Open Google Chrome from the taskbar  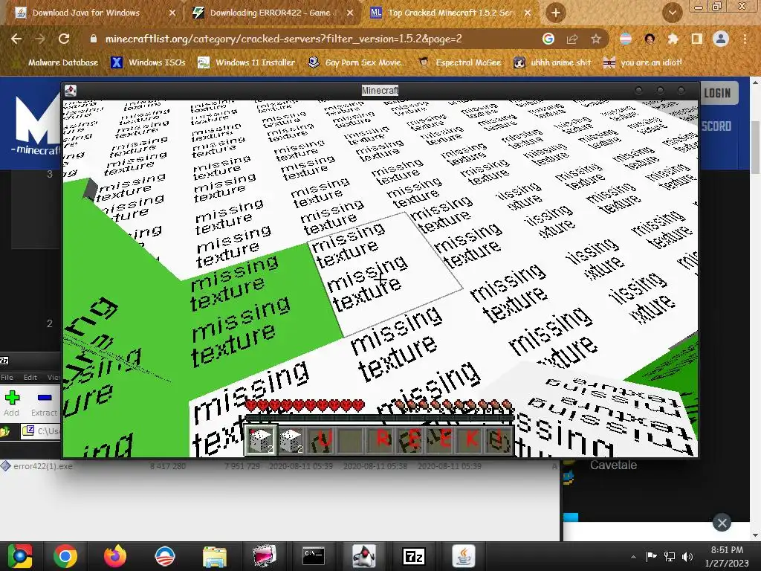(65, 556)
